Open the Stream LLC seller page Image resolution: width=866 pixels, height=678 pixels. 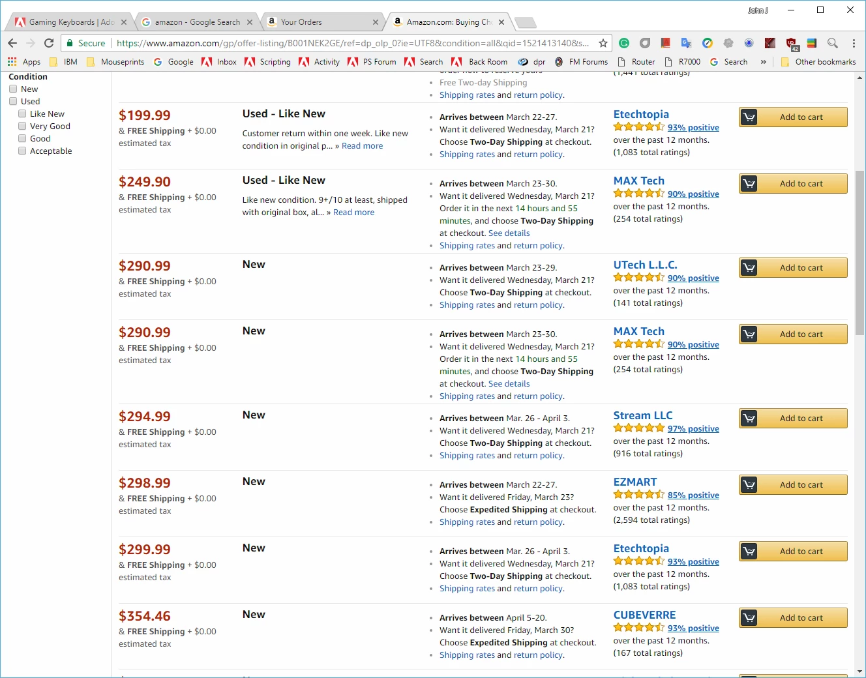point(642,416)
